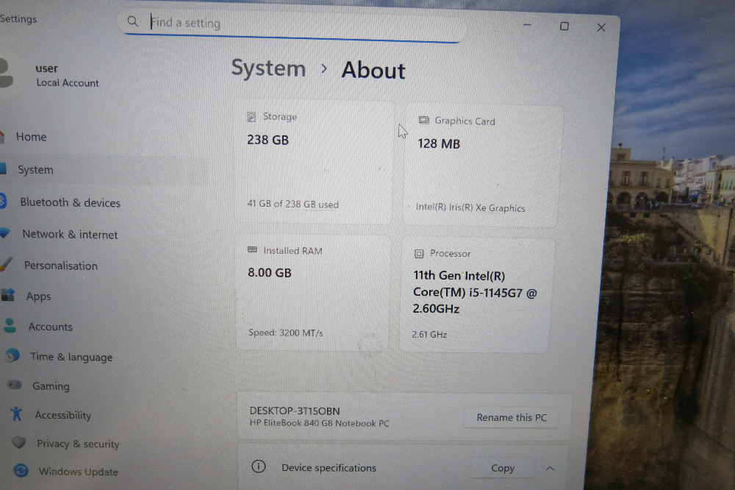
Task: Click the Graphics Card icon
Action: pos(424,120)
